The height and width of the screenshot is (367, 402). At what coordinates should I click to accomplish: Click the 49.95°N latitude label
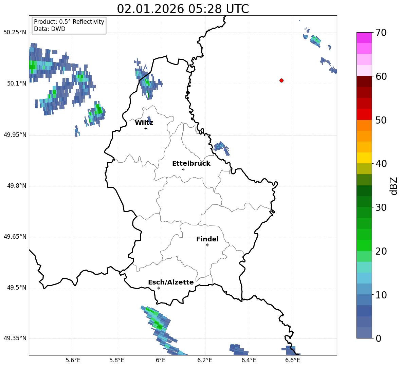coord(15,135)
